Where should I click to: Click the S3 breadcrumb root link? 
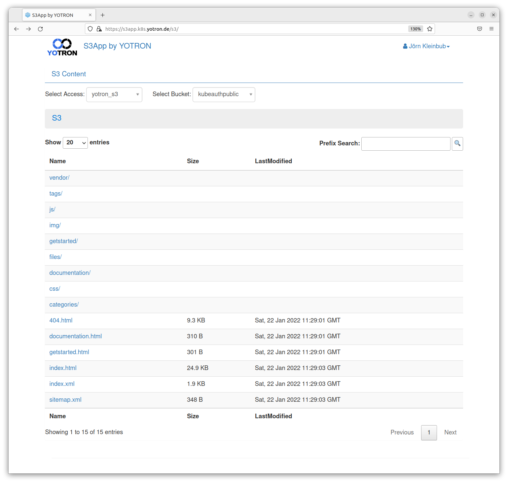pyautogui.click(x=56, y=118)
